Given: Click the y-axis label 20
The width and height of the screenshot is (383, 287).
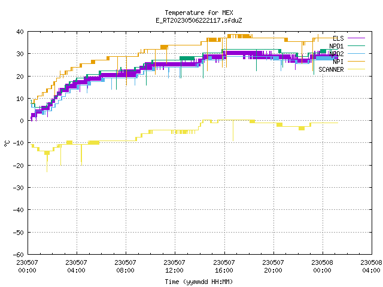Looking at the screenshot, I should (20, 77).
